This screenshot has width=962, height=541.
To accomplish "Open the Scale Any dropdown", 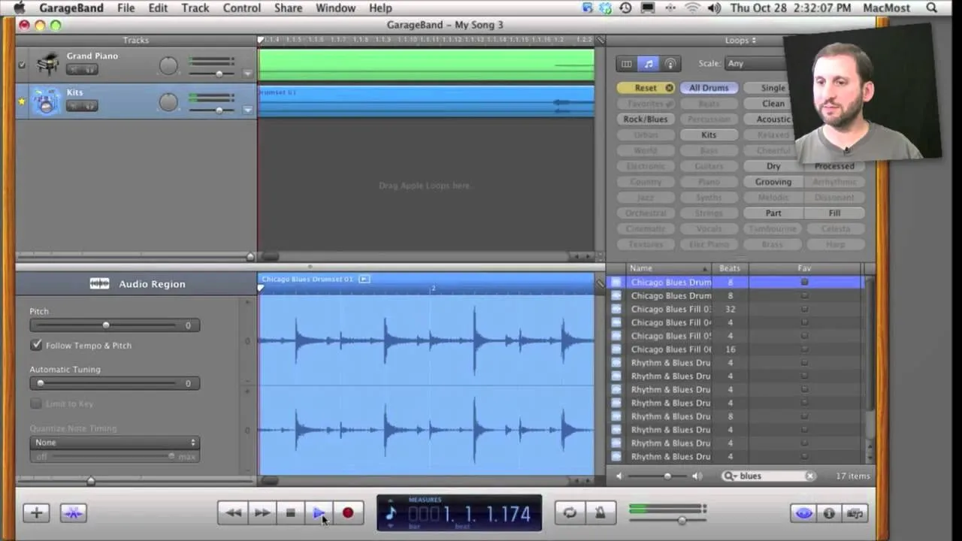I will [x=754, y=64].
